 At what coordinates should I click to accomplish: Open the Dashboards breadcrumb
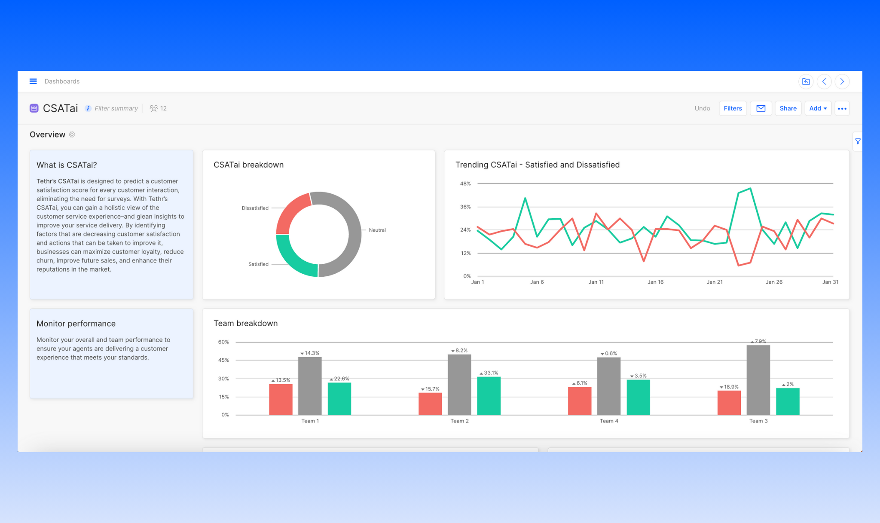point(62,81)
